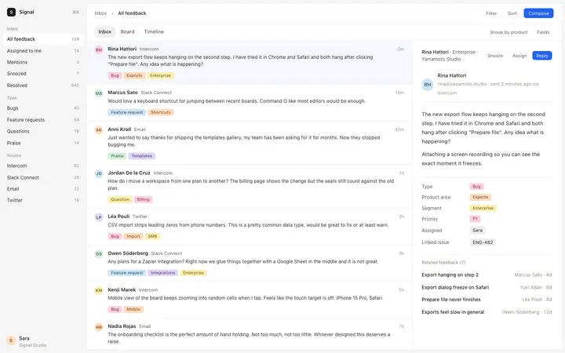
Task: Click Sara's user avatar at sidebar bottom
Action: tap(11, 340)
